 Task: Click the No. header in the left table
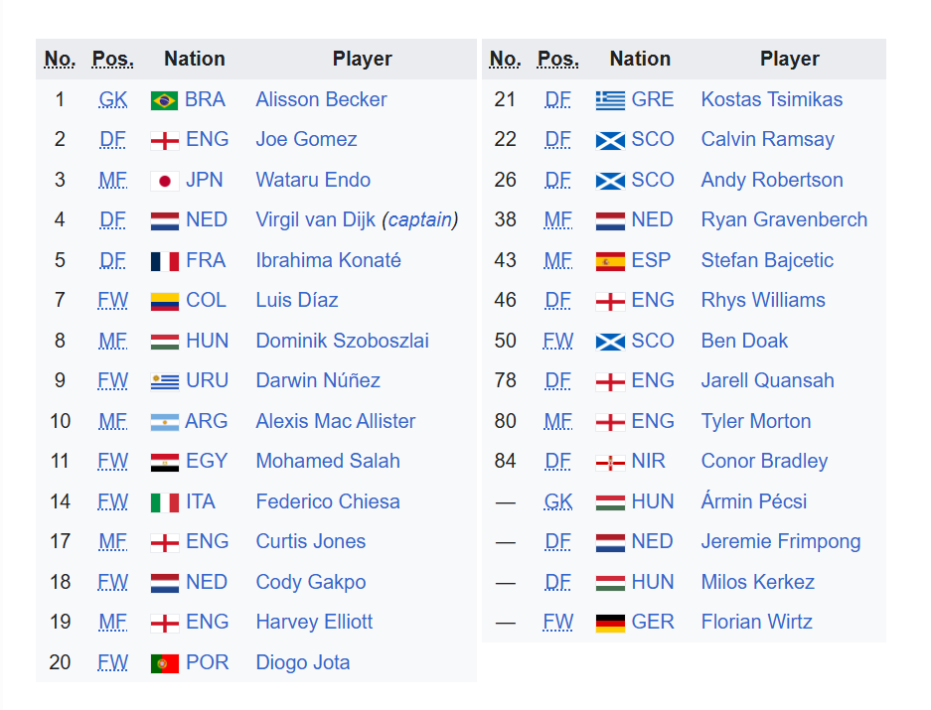point(60,59)
